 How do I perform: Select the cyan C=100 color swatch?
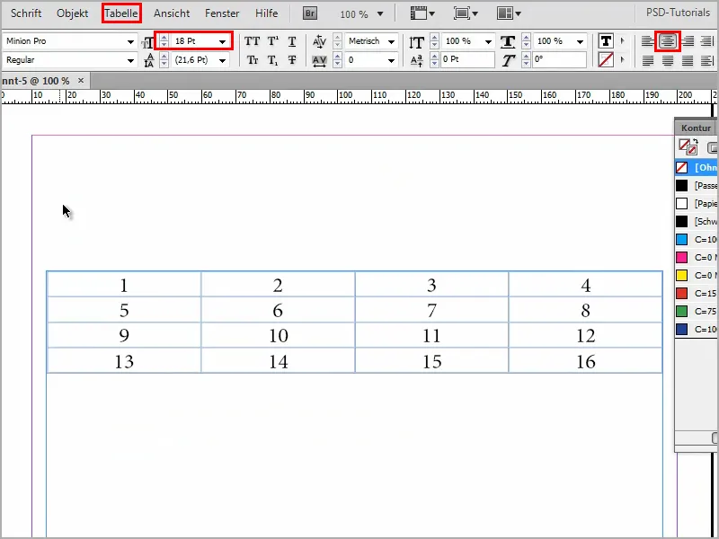point(692,239)
